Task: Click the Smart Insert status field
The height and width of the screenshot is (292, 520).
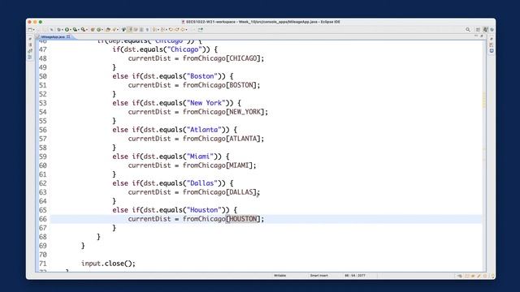Action: coord(319,276)
